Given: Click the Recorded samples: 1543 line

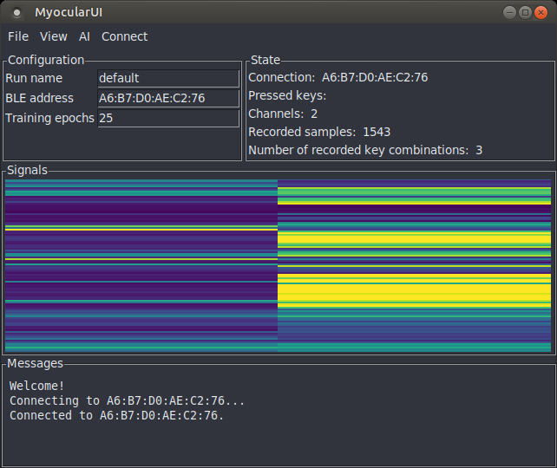Looking at the screenshot, I should (x=319, y=132).
